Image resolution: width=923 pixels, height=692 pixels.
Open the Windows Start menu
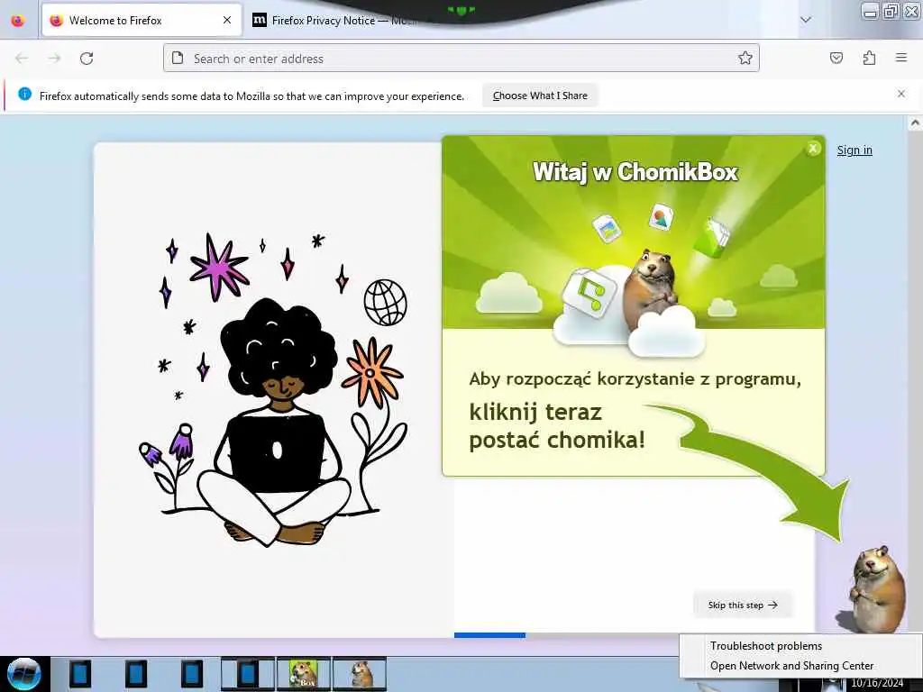point(24,674)
